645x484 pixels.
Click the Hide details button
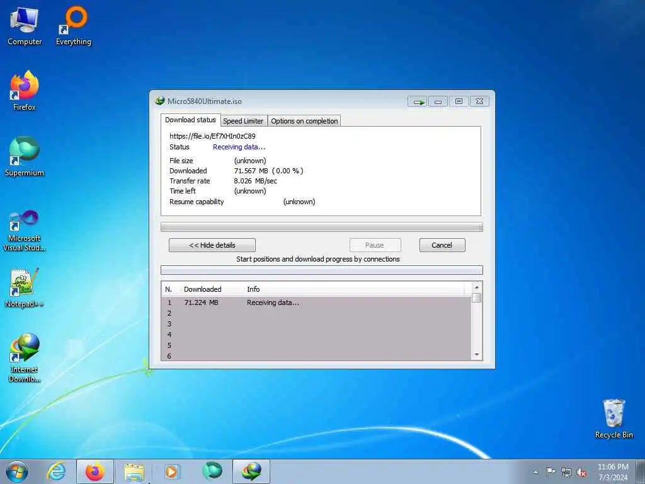[x=212, y=245]
